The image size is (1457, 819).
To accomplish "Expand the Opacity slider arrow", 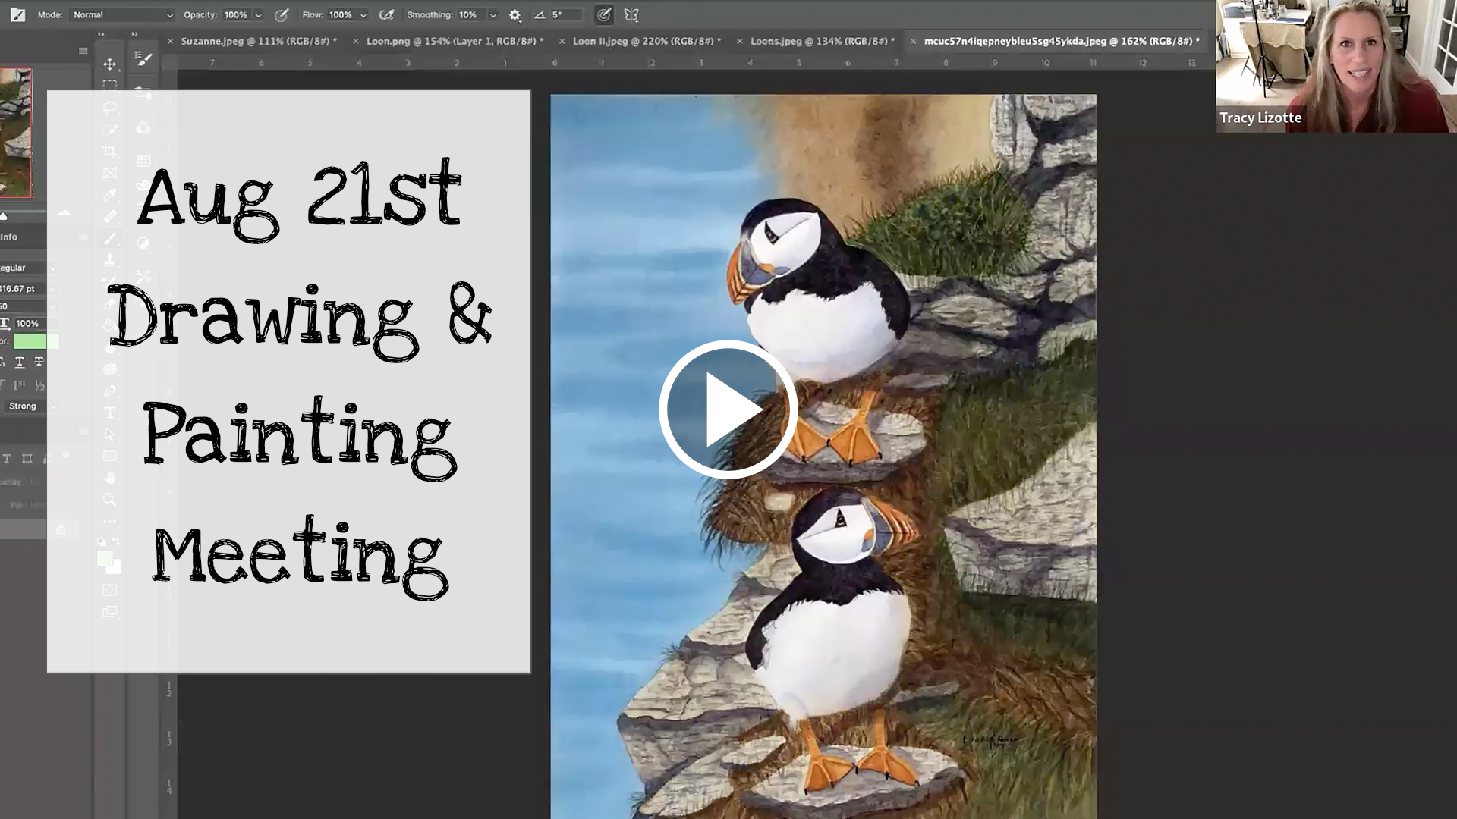I will coord(258,15).
